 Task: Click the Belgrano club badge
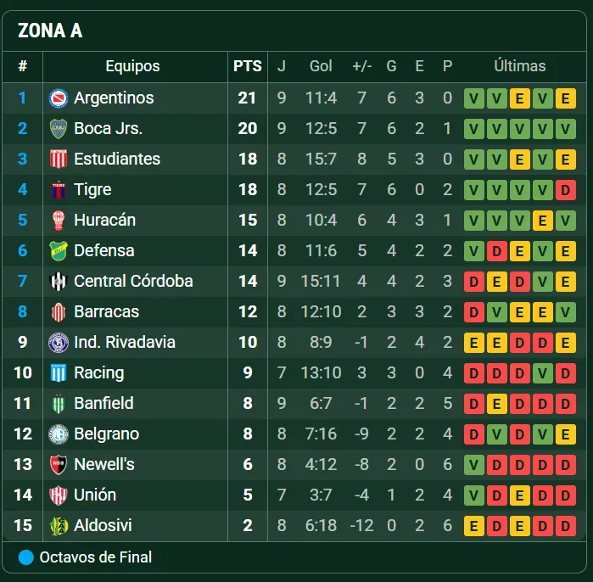pos(58,434)
